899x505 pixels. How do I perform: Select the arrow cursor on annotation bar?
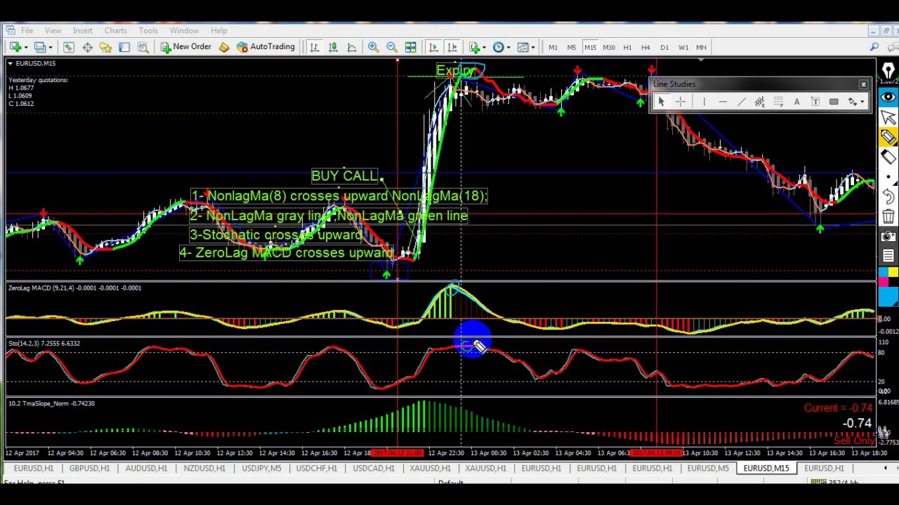888,118
